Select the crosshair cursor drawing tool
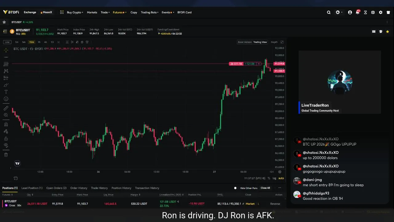This screenshot has width=394, height=222. click(6, 50)
